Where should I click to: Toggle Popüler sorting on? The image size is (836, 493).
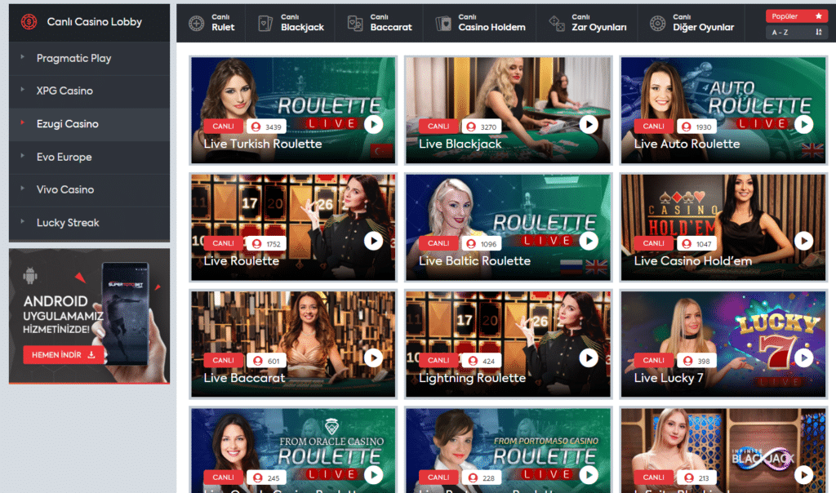(797, 16)
